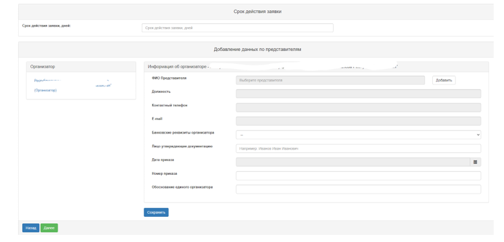Viewport: 504px width, 242px height.
Task: Expand the Банковские реквизиты организатора dropdown
Action: [x=358, y=135]
